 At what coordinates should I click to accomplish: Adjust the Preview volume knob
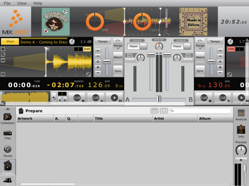tap(241, 150)
